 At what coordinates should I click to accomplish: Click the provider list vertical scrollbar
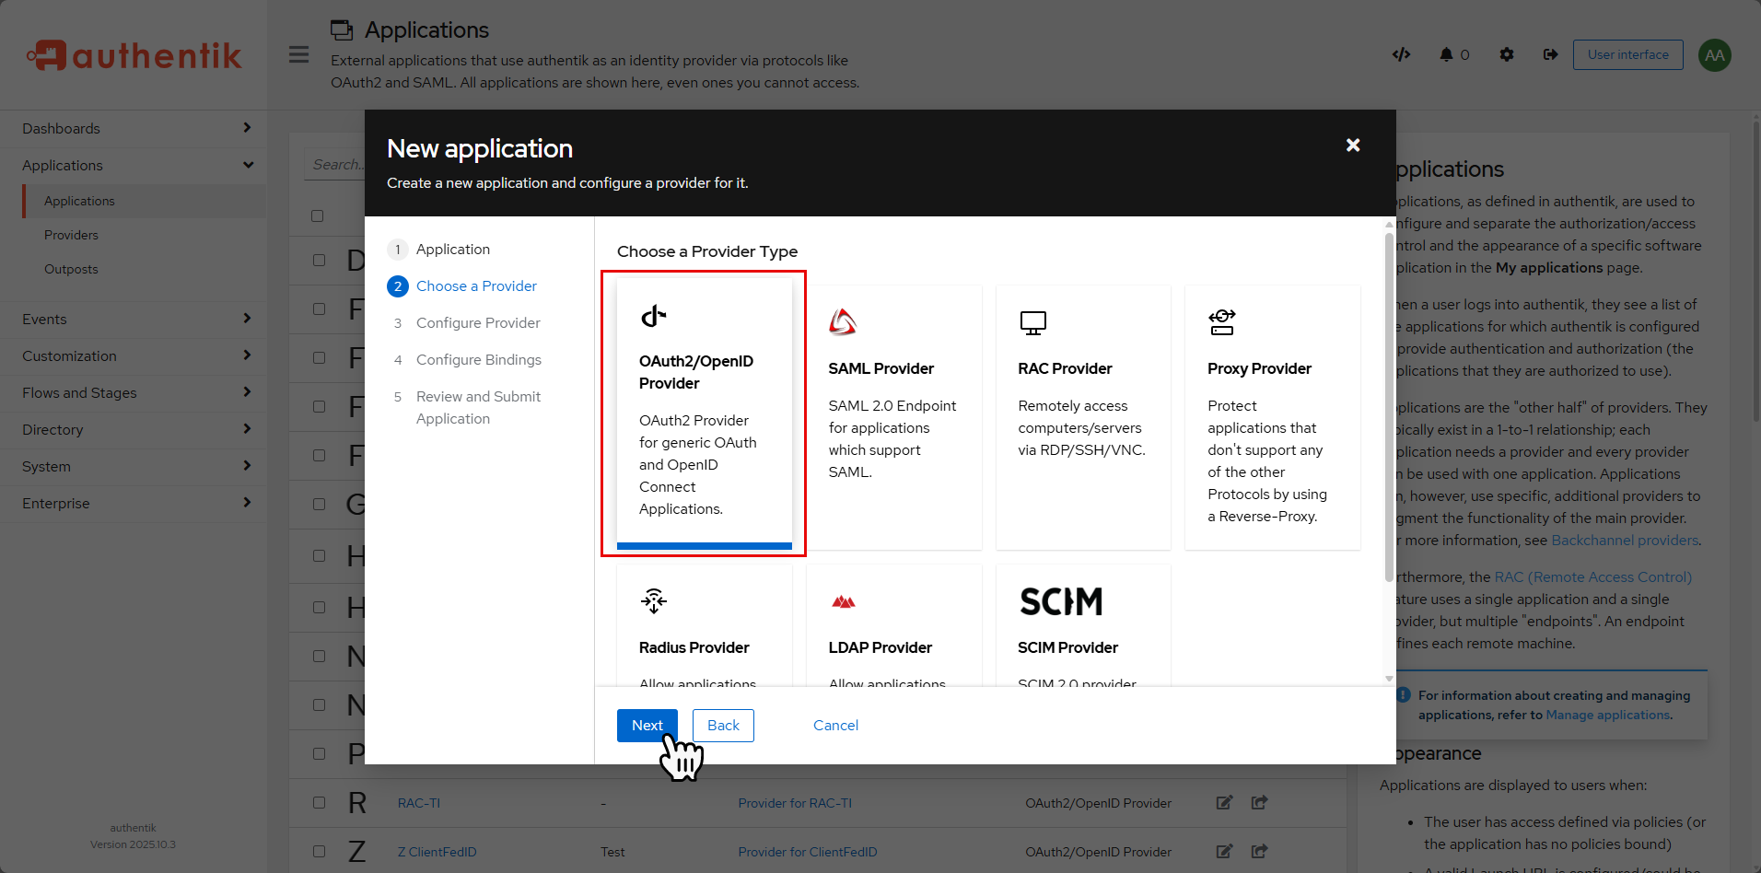point(1389,405)
